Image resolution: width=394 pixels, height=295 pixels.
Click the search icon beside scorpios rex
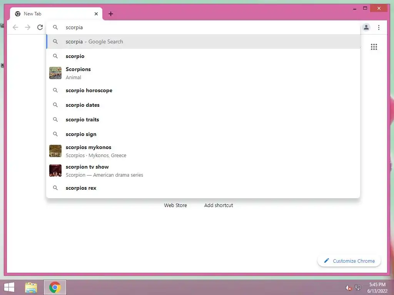[55, 188]
